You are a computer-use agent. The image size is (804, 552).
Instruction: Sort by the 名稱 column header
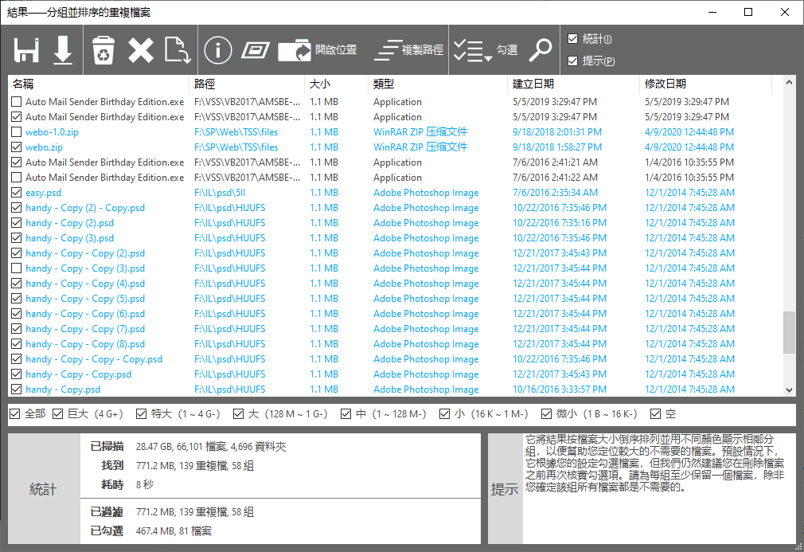(x=99, y=84)
